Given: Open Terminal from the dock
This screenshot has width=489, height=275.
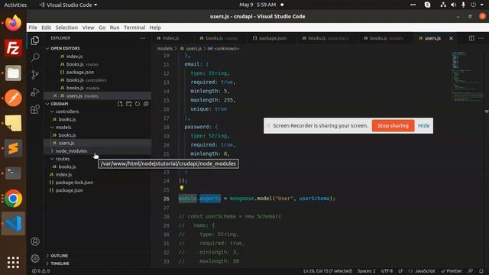Looking at the screenshot, I should (13, 173).
